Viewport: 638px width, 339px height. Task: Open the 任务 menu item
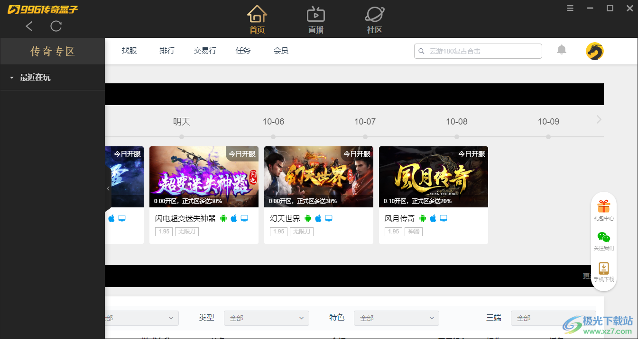[x=243, y=51]
